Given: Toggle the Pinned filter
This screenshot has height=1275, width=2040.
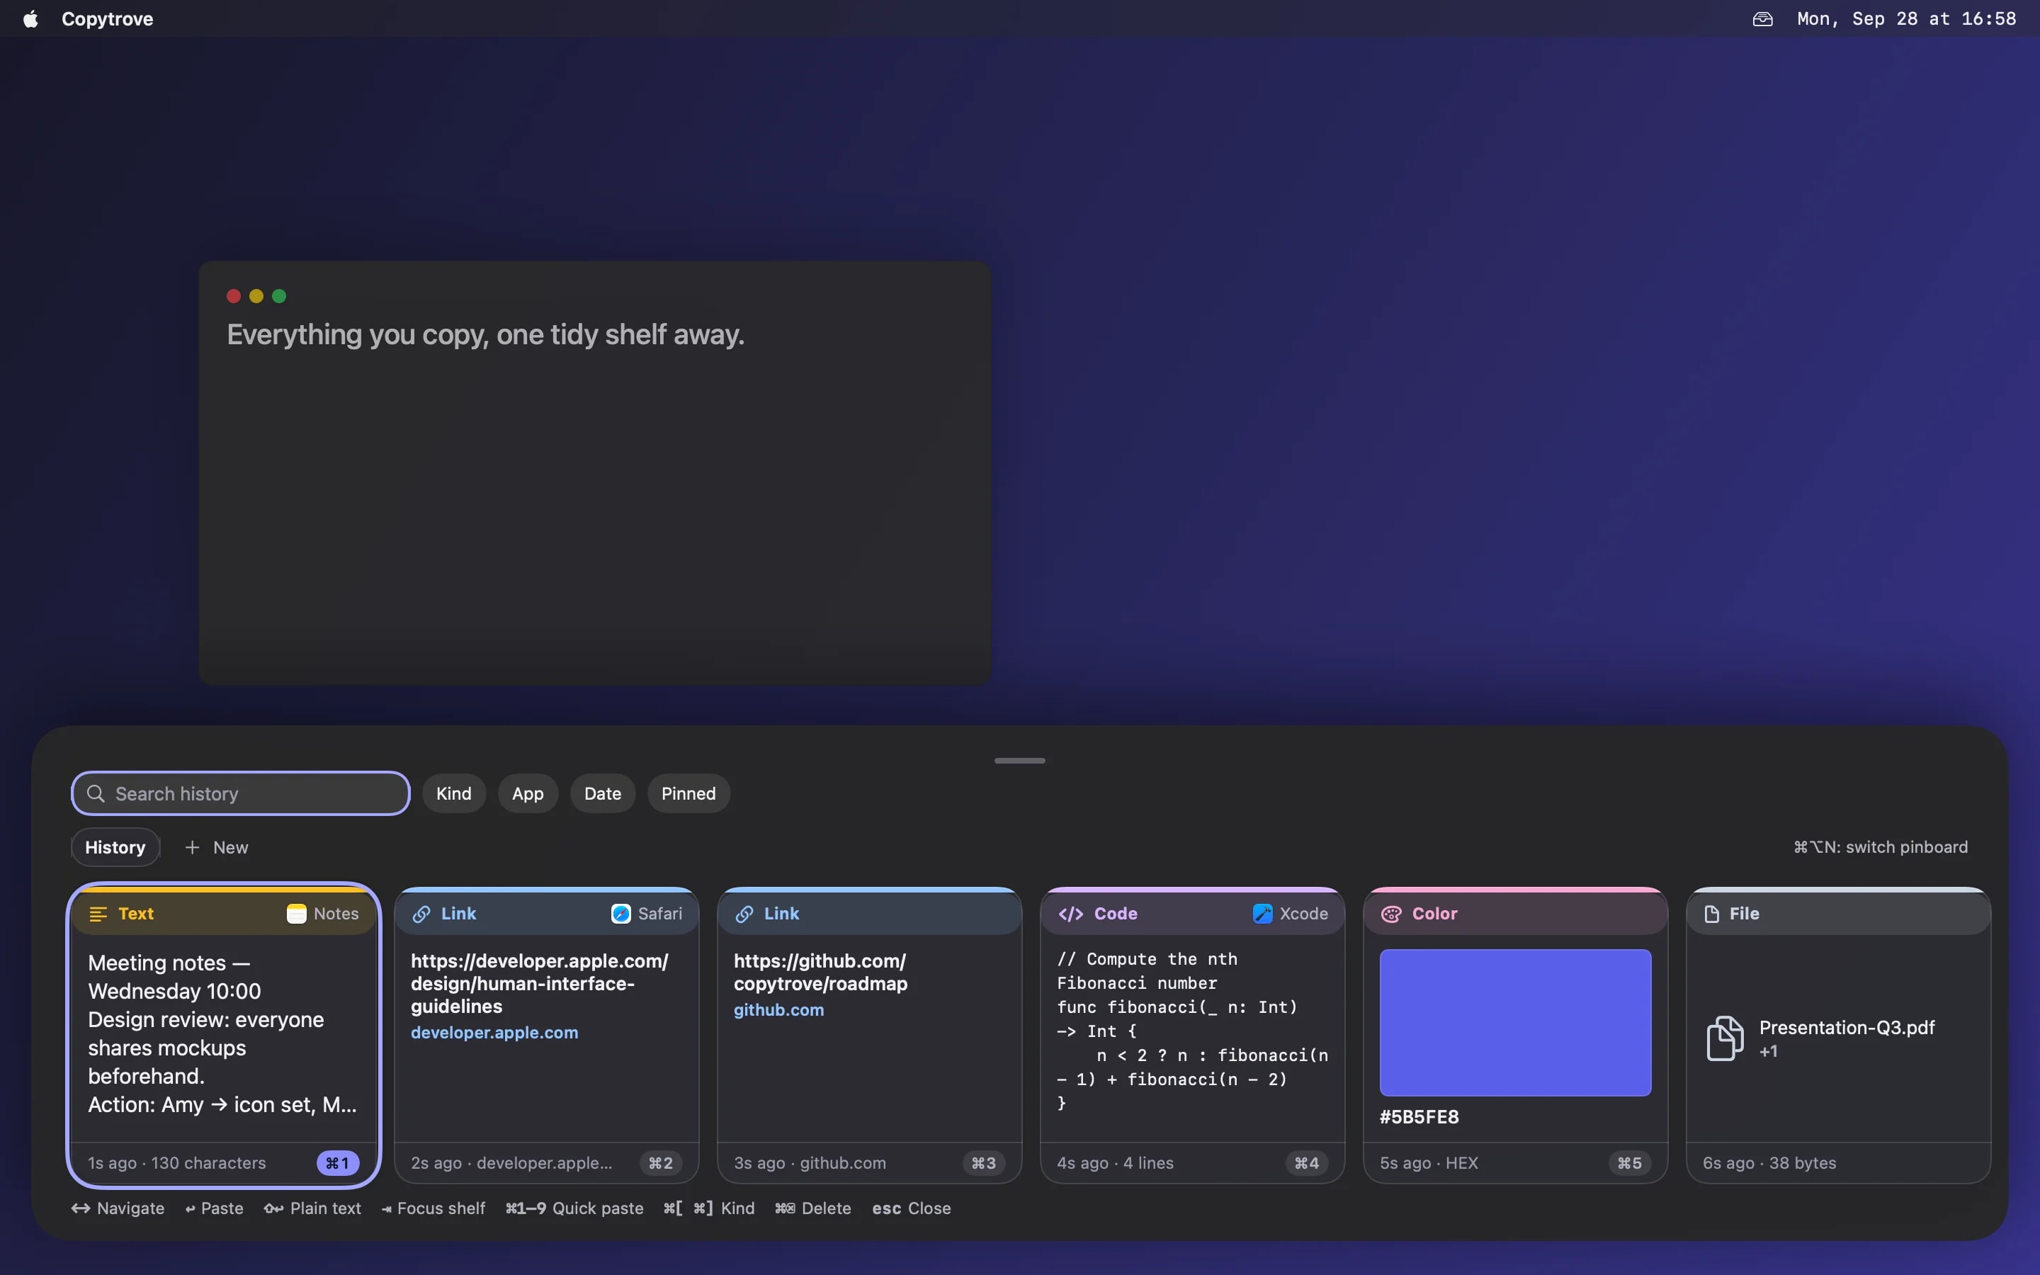Looking at the screenshot, I should (688, 793).
